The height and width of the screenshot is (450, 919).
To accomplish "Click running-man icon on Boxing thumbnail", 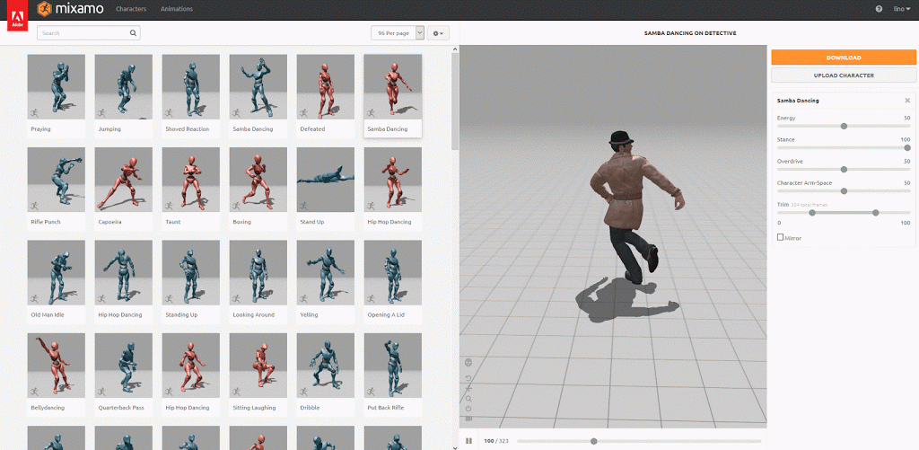I will coord(236,206).
